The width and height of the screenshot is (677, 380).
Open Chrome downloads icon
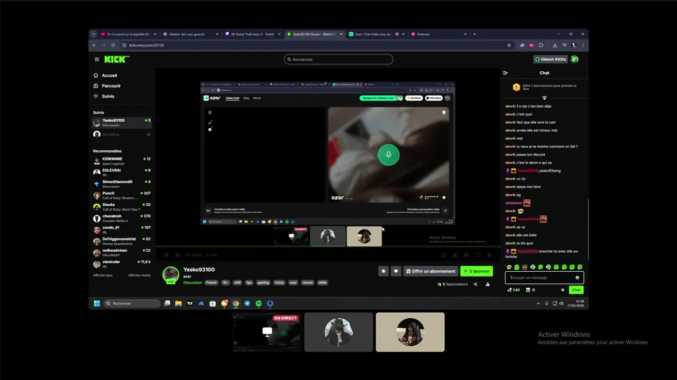(555, 45)
